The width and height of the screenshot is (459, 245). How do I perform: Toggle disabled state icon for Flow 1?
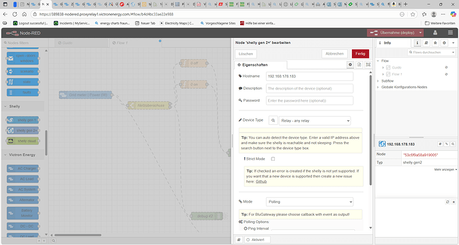tap(446, 74)
